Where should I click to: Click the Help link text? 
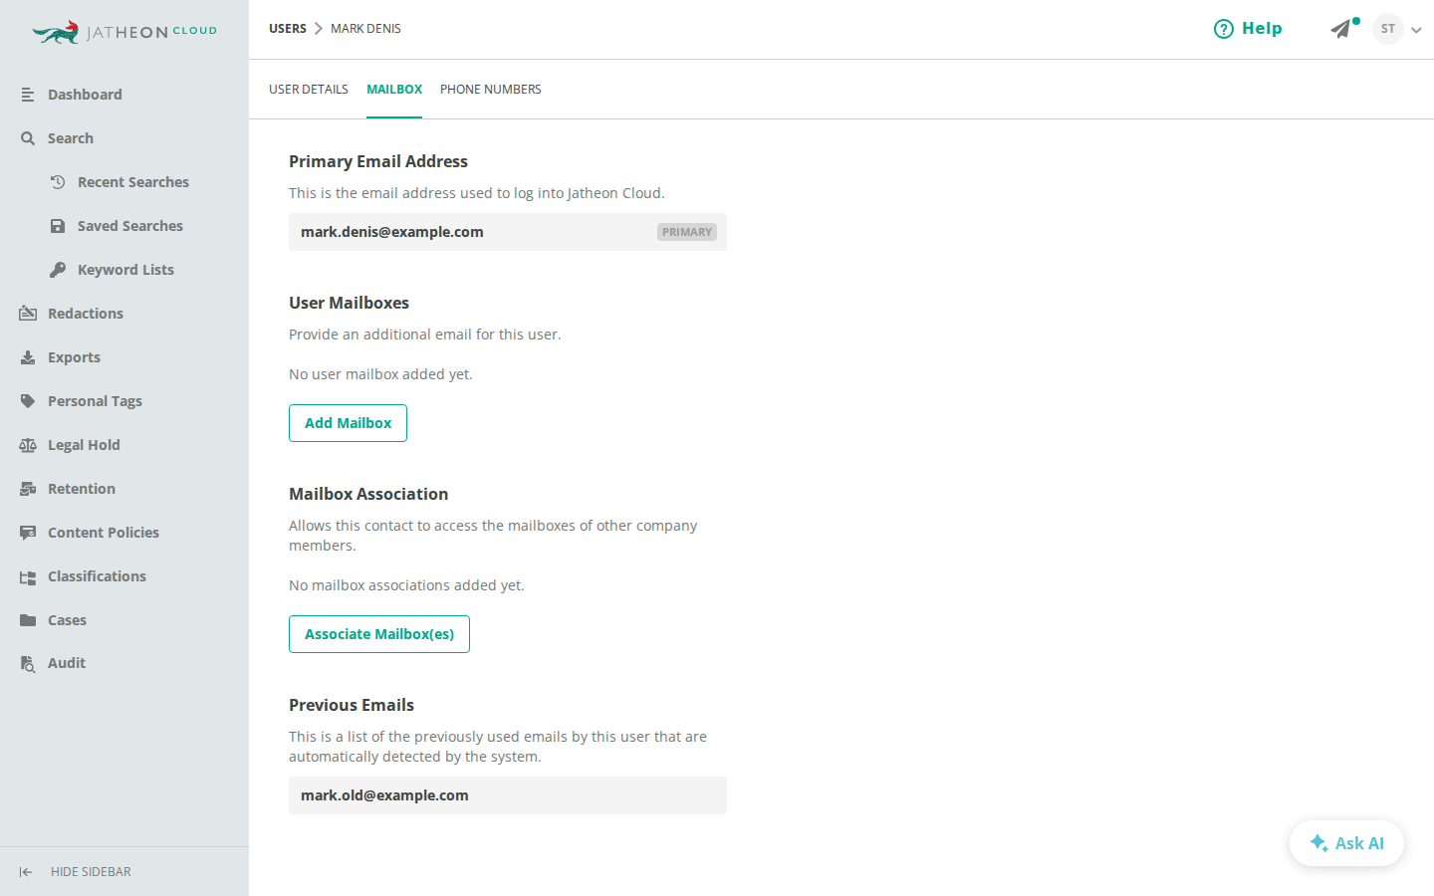(1262, 29)
